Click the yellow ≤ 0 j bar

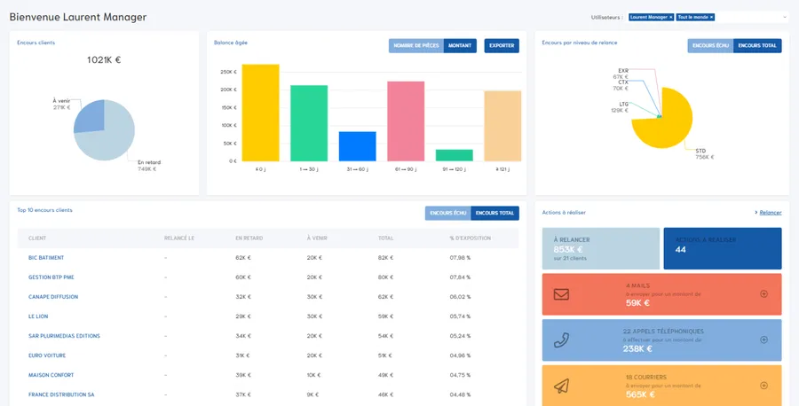tap(260, 113)
